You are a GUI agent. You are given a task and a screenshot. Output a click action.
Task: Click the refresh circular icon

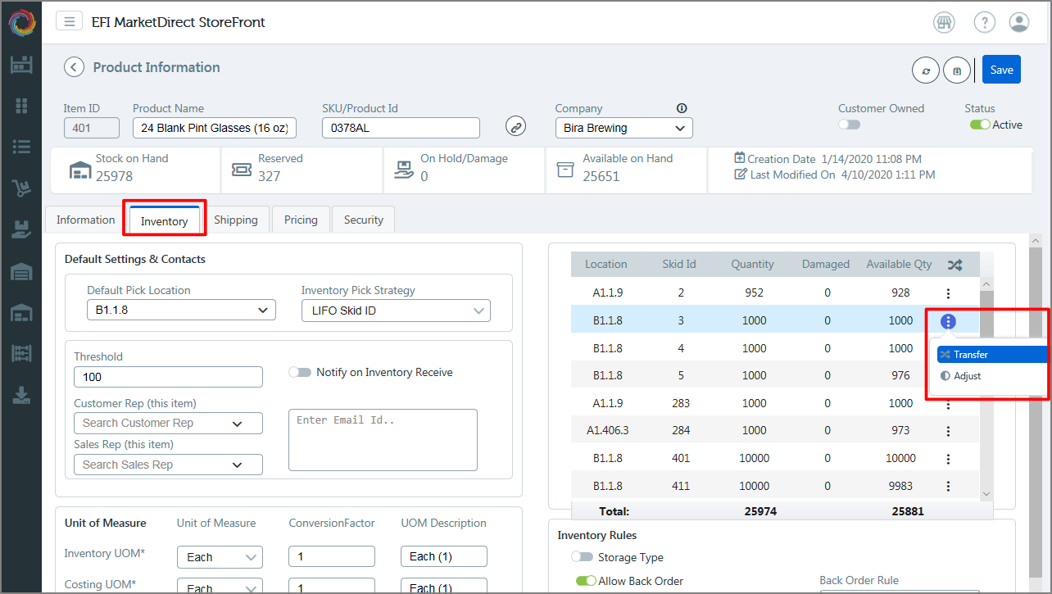click(x=926, y=70)
